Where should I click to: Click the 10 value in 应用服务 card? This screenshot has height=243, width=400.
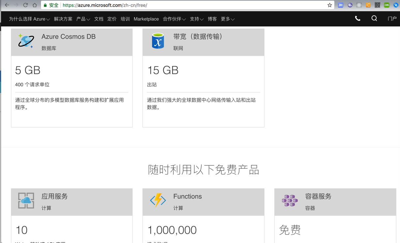pyautogui.click(x=21, y=230)
